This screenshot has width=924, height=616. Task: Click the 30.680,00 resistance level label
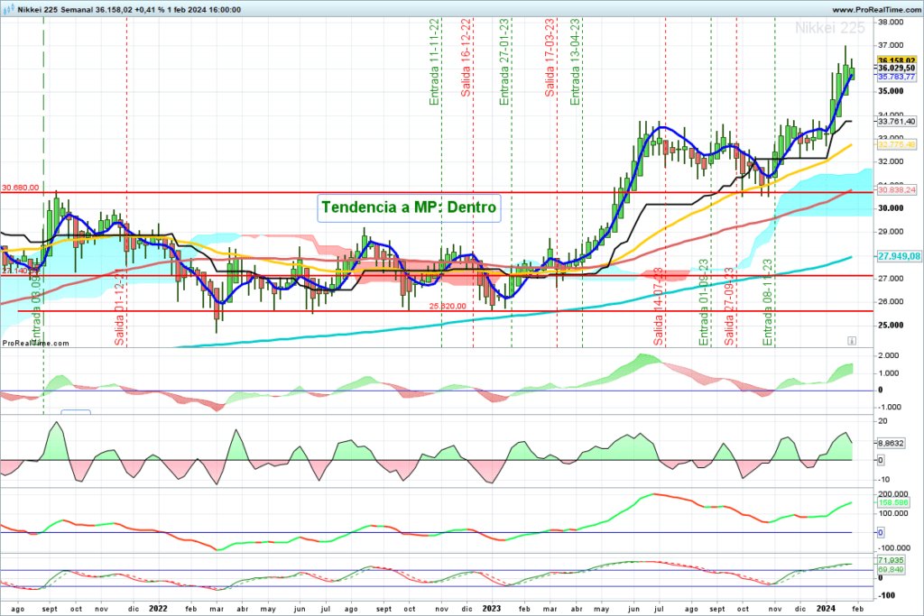(20, 188)
